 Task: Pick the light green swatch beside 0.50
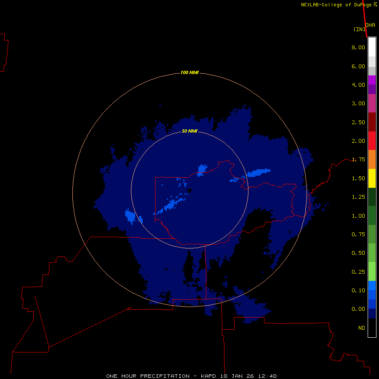click(x=372, y=253)
